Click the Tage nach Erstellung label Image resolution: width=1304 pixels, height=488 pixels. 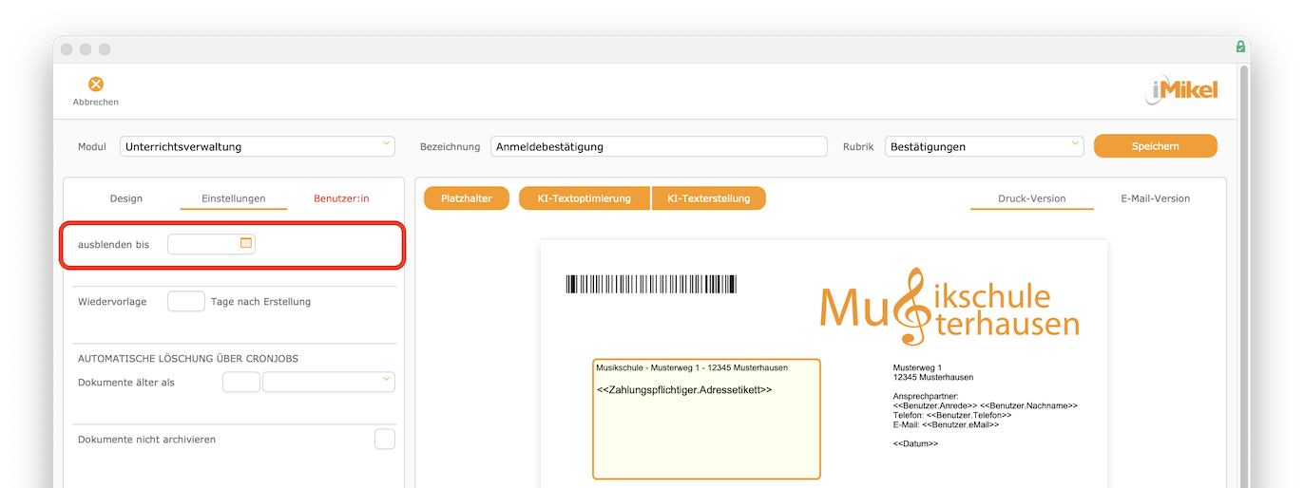260,302
